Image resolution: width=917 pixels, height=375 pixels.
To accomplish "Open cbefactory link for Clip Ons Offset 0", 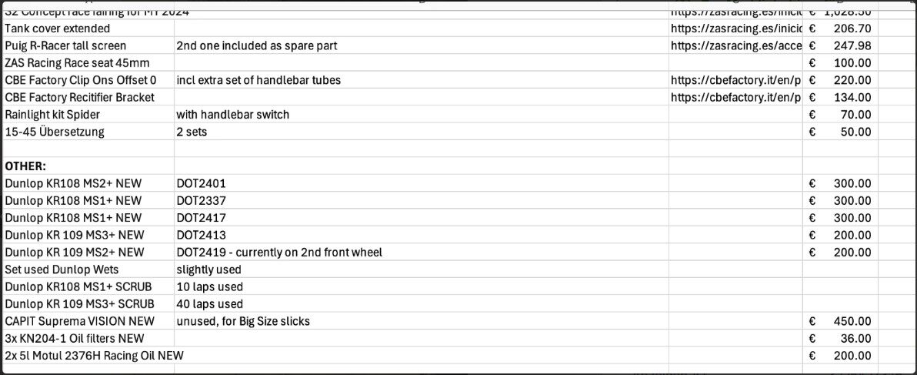I will (x=735, y=80).
